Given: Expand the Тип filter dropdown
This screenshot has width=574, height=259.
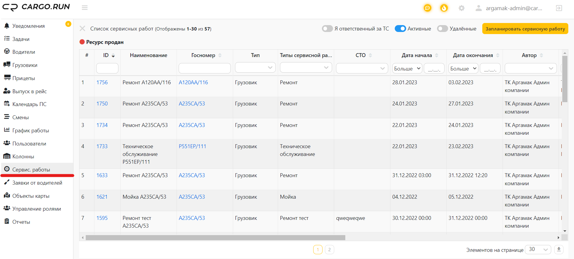Looking at the screenshot, I should pos(255,68).
